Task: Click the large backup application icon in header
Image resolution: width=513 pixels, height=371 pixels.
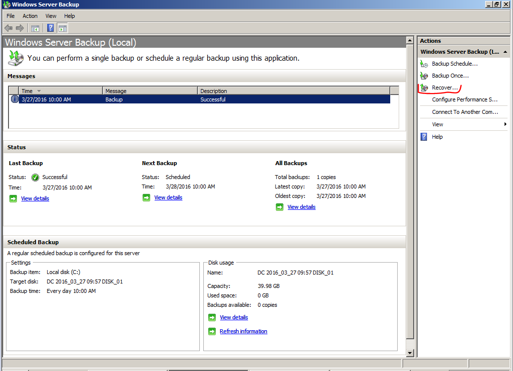Action: click(x=16, y=58)
